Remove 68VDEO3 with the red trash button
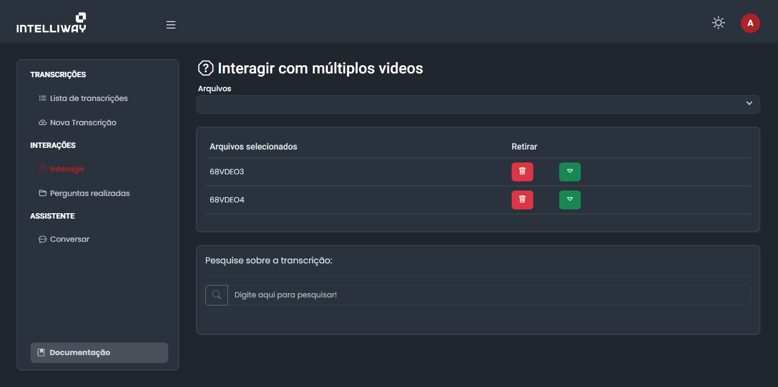The width and height of the screenshot is (778, 387). [x=522, y=172]
